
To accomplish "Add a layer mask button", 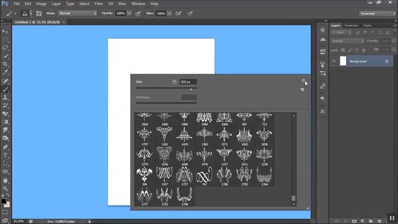I will click(354, 222).
